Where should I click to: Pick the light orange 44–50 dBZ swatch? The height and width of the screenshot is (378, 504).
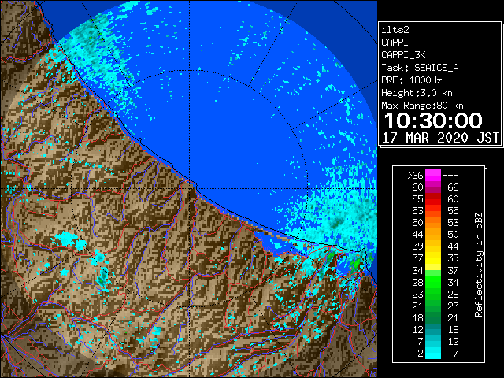click(x=433, y=235)
